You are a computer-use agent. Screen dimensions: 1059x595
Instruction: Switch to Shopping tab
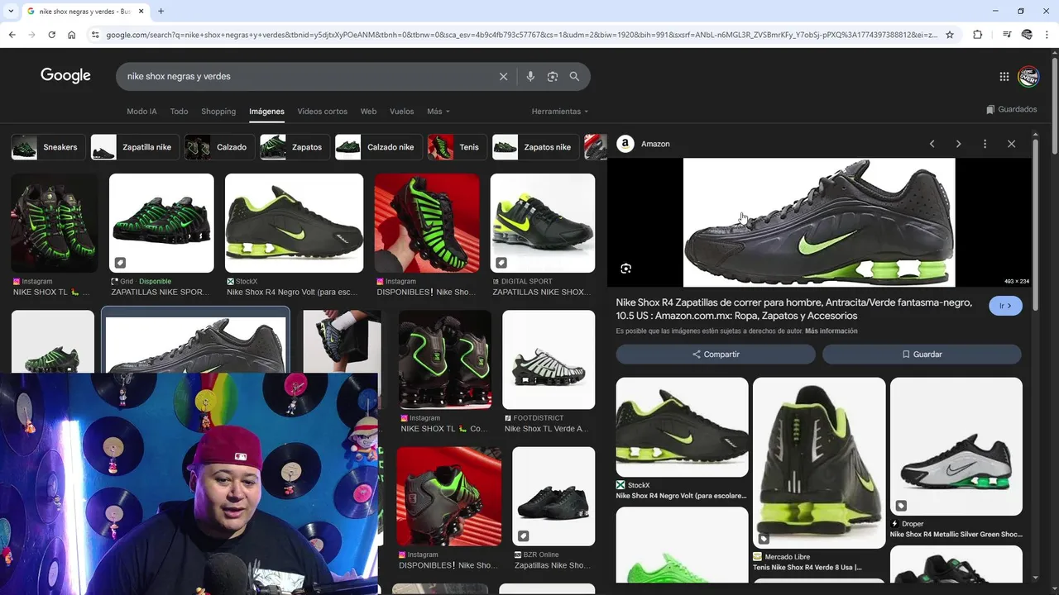click(x=218, y=111)
